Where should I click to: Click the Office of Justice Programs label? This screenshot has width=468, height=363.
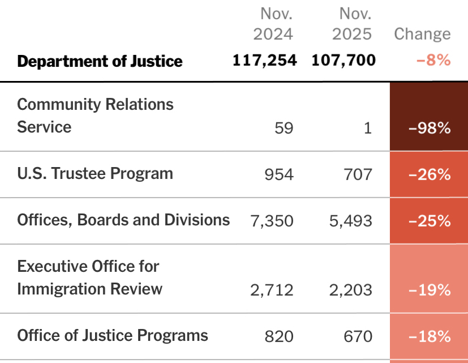pos(113,335)
